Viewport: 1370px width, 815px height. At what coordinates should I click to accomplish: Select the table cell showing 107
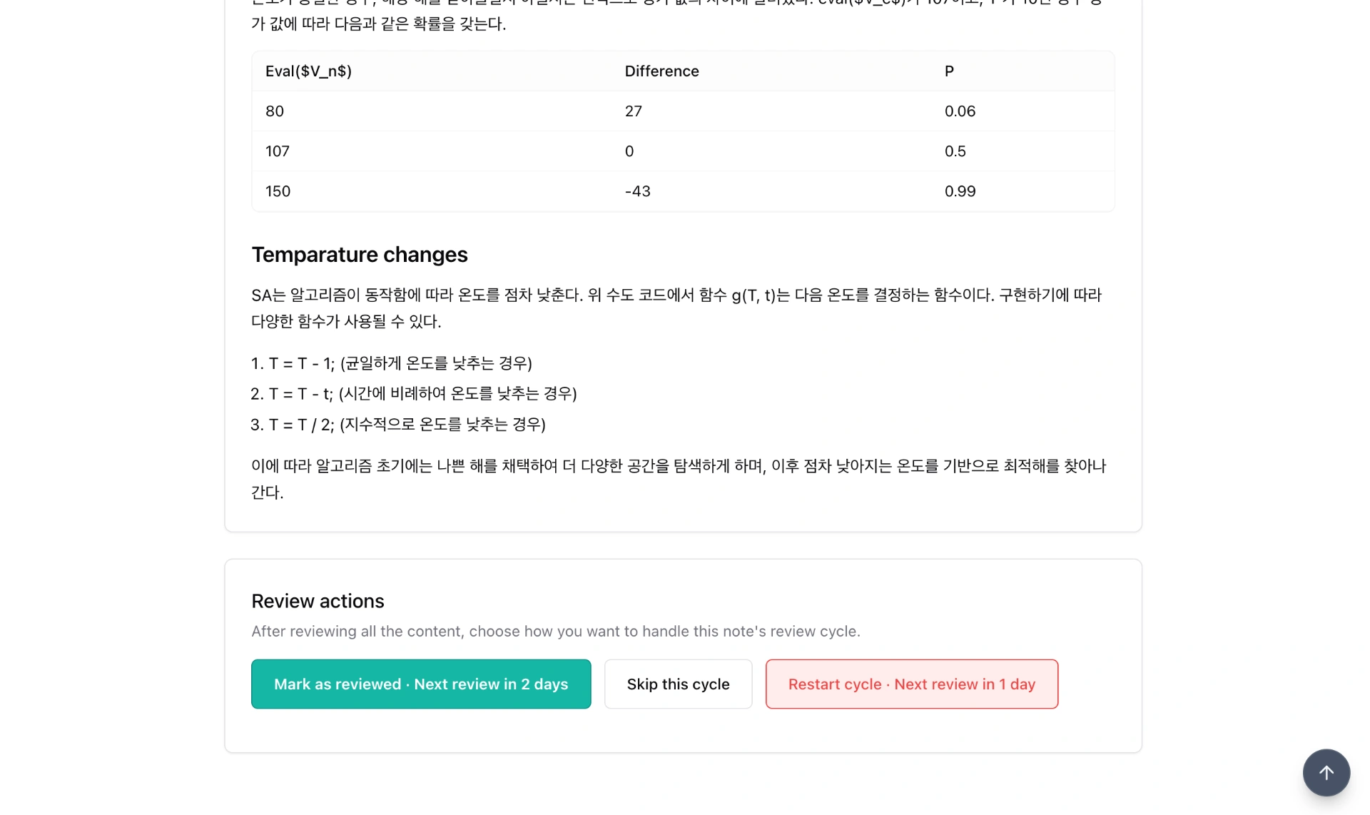pyautogui.click(x=278, y=151)
